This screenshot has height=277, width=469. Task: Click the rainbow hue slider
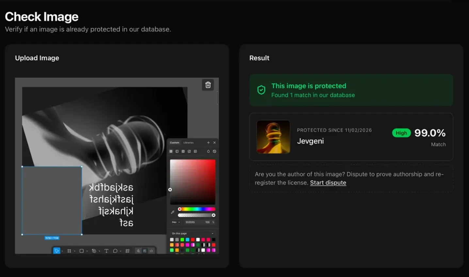click(x=197, y=209)
